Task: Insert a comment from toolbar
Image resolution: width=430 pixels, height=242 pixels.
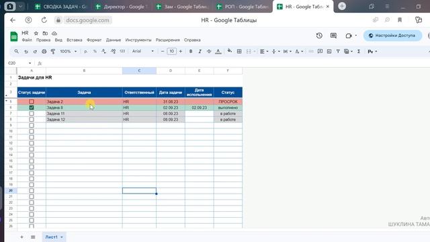Action: point(320,51)
